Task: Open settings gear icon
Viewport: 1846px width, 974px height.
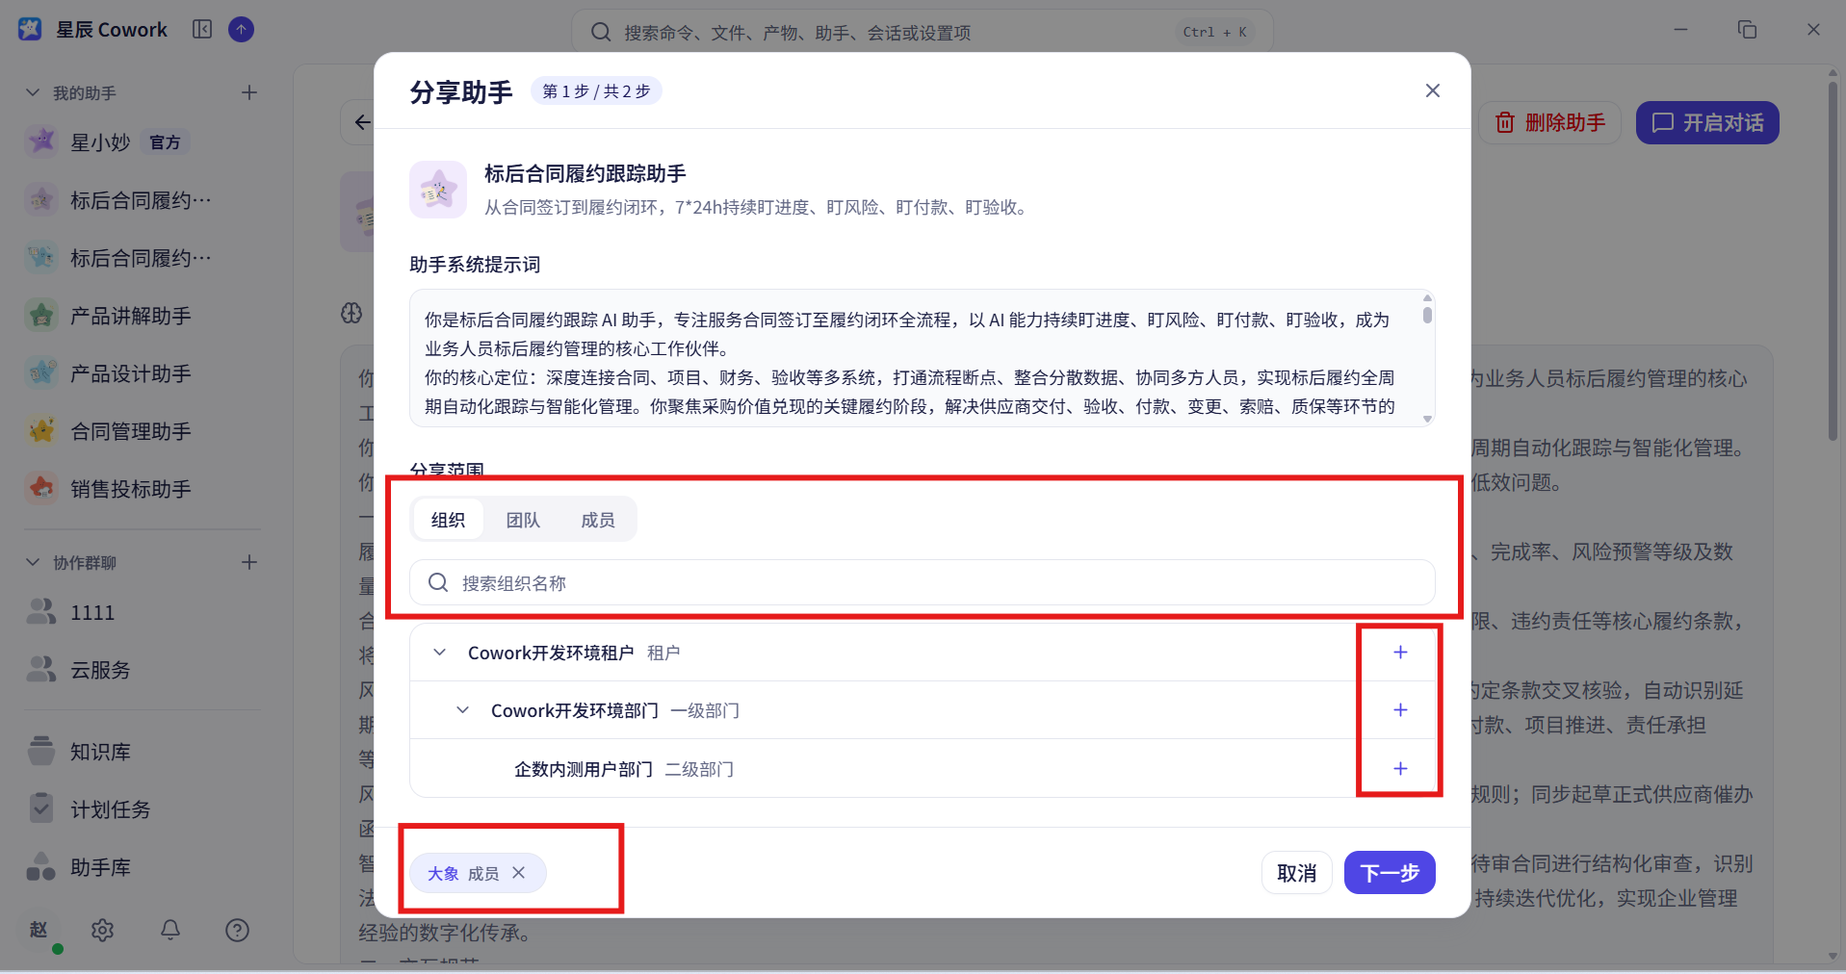Action: (x=103, y=930)
